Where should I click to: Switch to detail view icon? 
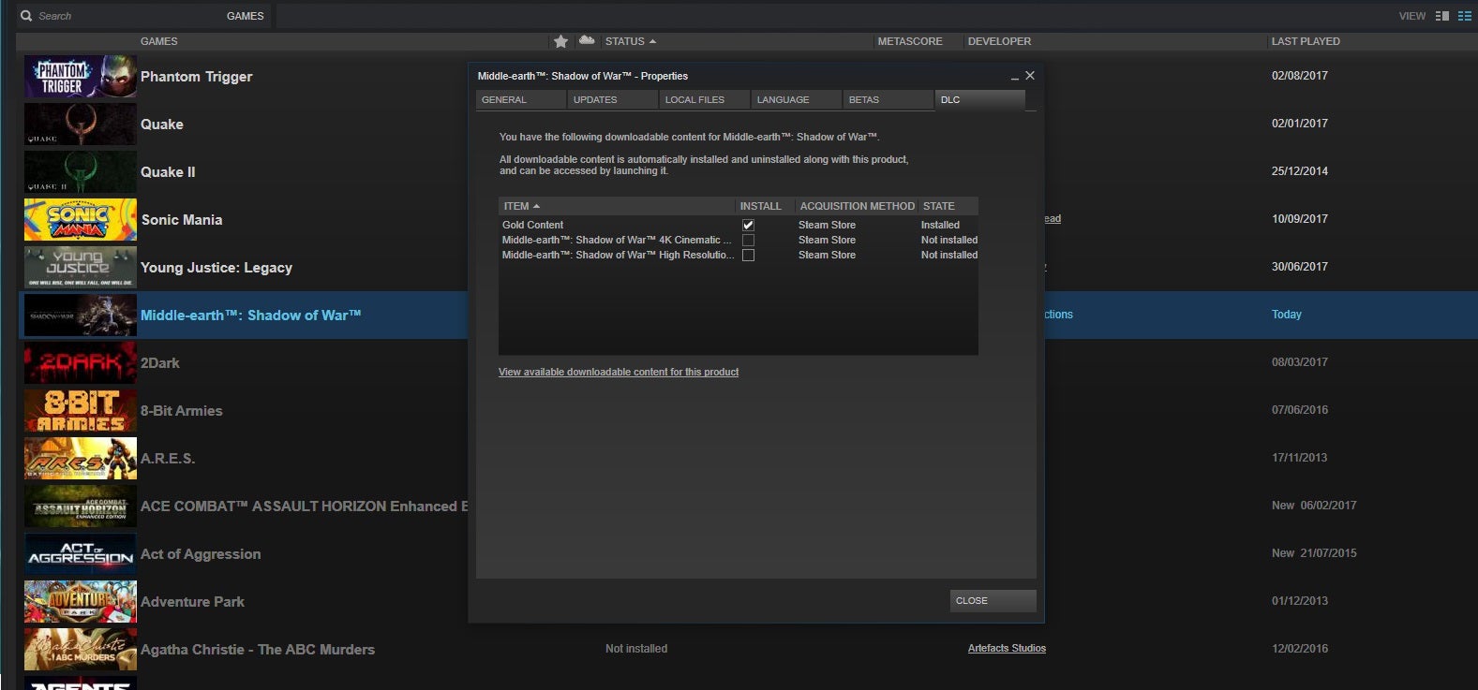[1442, 16]
